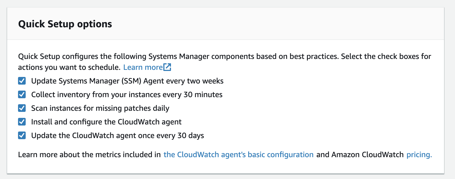Disable Collect inventory from your instances every 30 minutes
Screen dimensions: 455x179
pyautogui.click(x=22, y=94)
